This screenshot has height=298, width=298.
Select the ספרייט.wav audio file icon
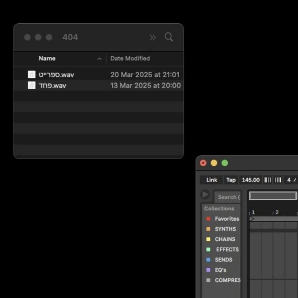32,74
